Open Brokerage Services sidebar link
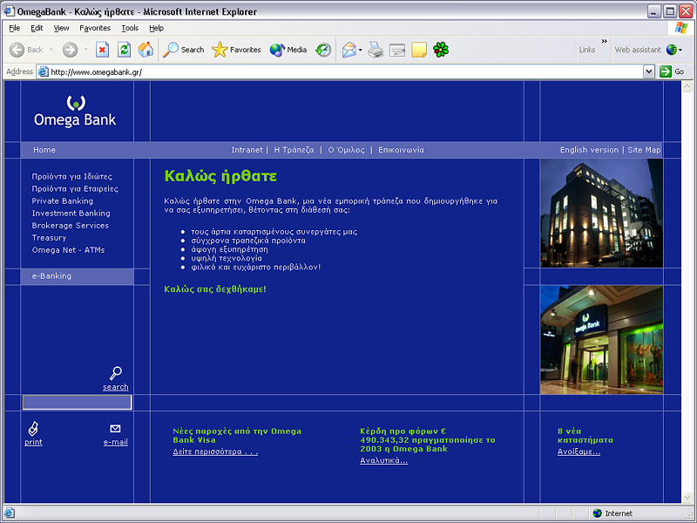The height and width of the screenshot is (523, 697). [71, 226]
